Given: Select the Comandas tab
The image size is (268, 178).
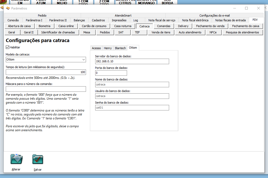Looking at the screenshot, I should point(163,26).
